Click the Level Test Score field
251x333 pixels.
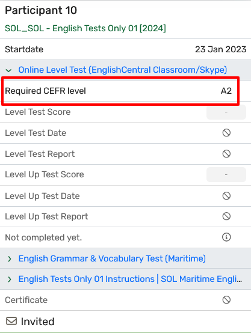point(226,112)
